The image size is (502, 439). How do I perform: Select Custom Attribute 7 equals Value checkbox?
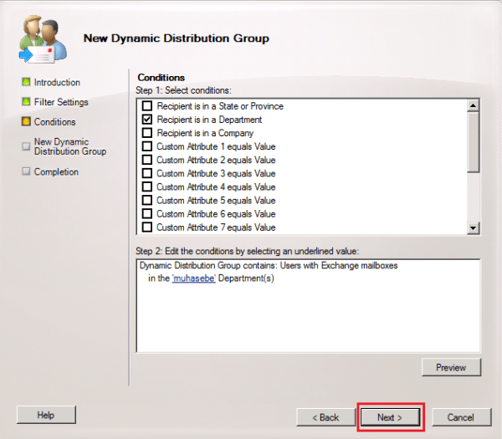[x=147, y=227]
